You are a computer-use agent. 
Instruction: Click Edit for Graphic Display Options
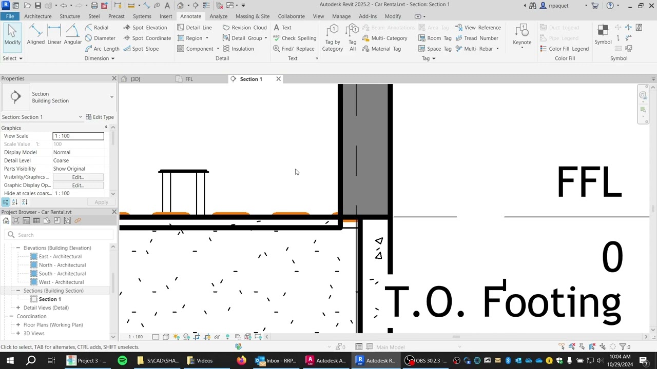coord(78,185)
